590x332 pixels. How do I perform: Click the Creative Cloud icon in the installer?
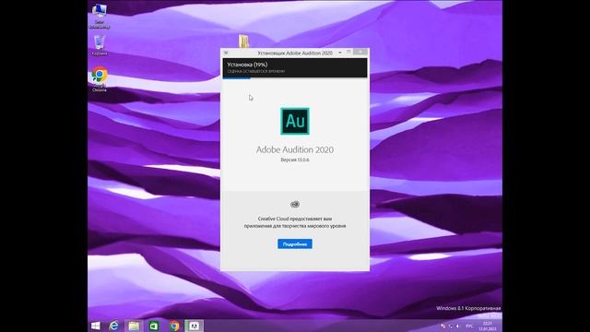[x=295, y=204]
